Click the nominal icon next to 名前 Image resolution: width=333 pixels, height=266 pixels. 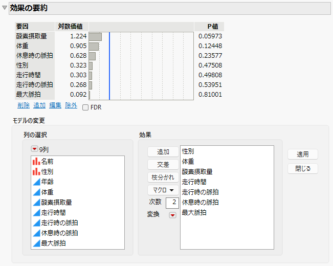click(36, 161)
